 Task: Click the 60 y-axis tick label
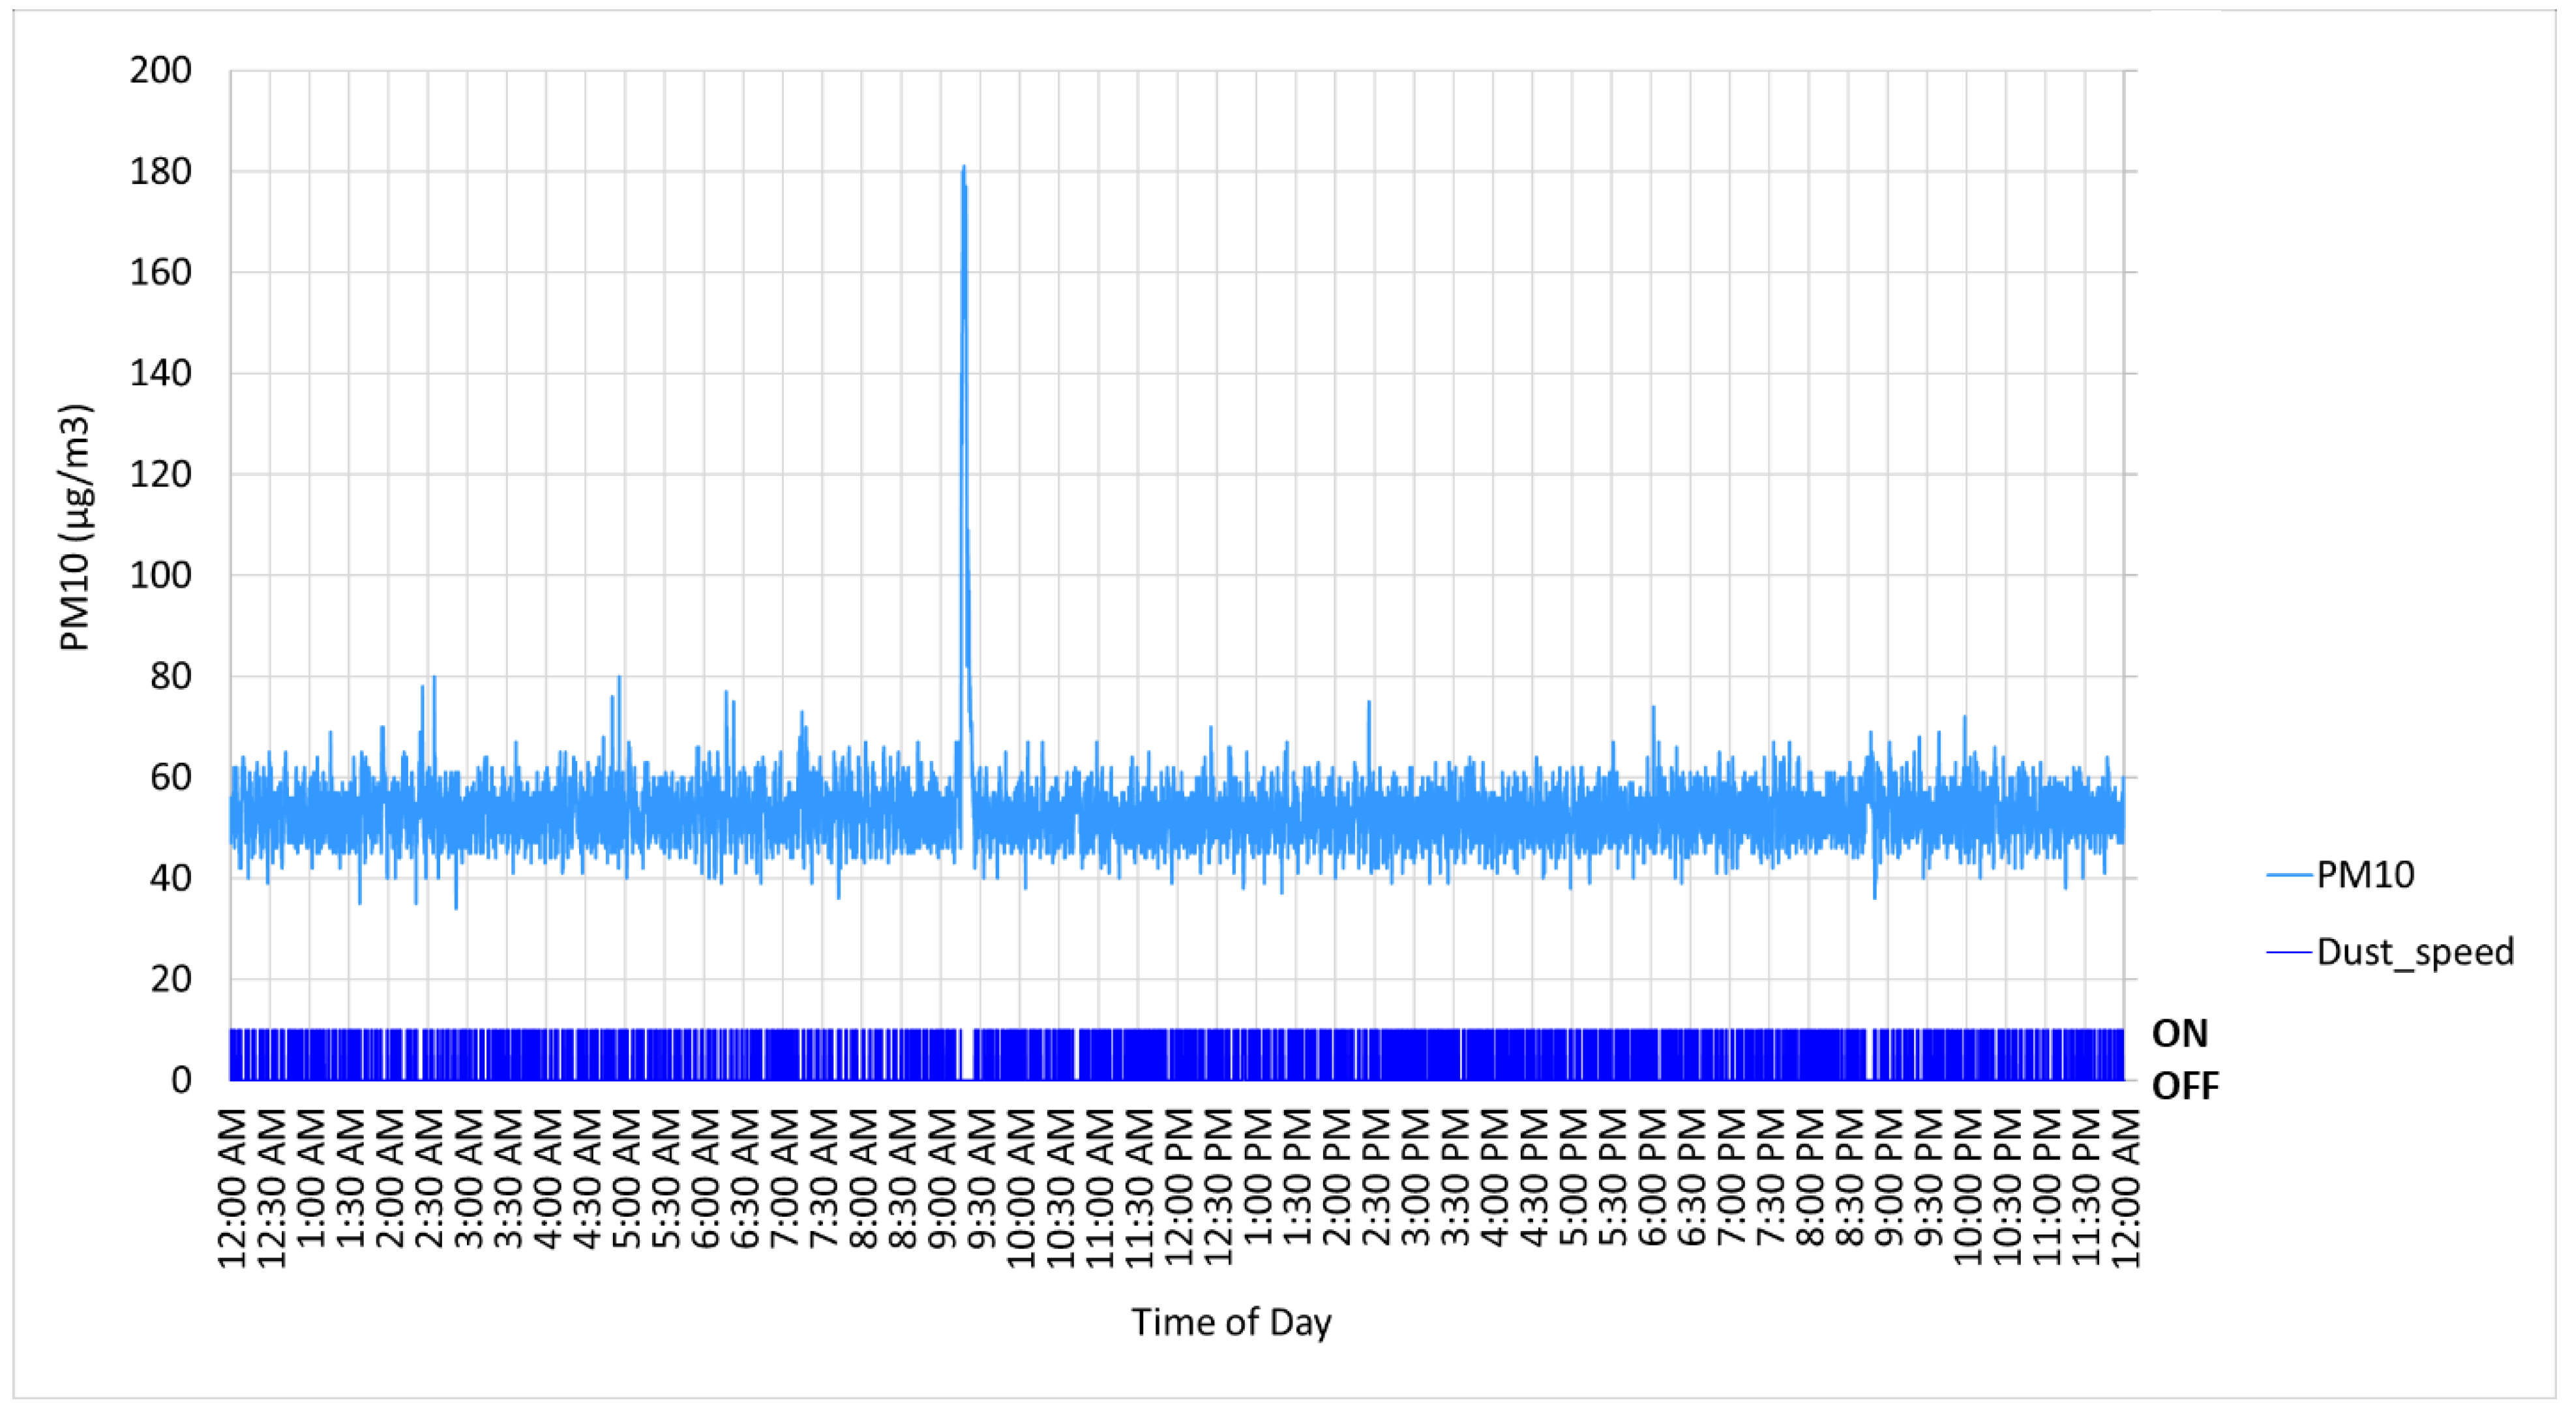pos(171,777)
